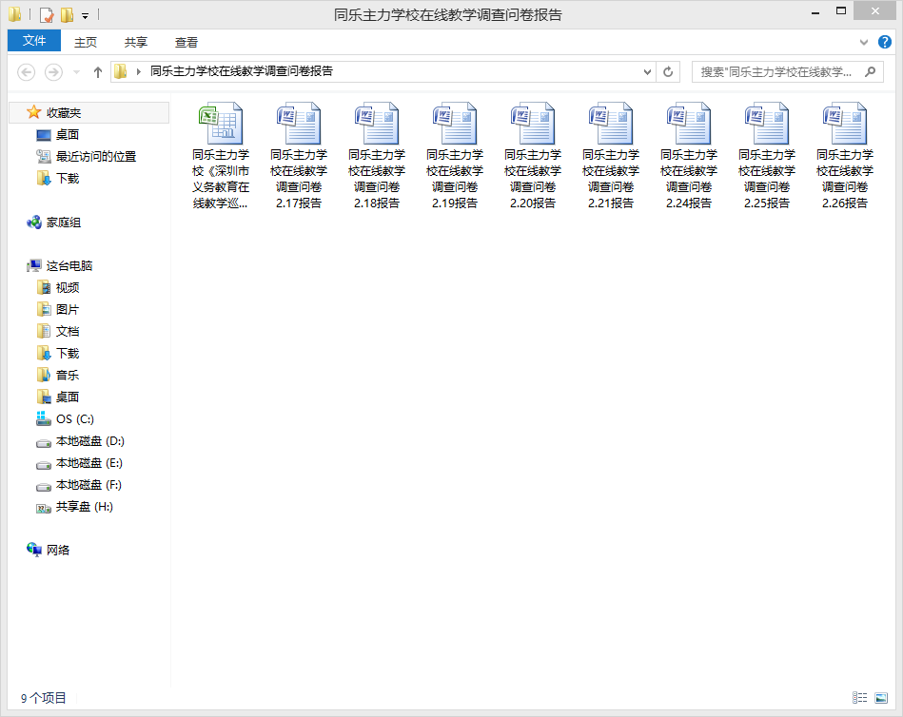Viewport: 903px width, 717px height.
Task: Open the quick access toolbar customize dropdown
Action: (x=86, y=15)
